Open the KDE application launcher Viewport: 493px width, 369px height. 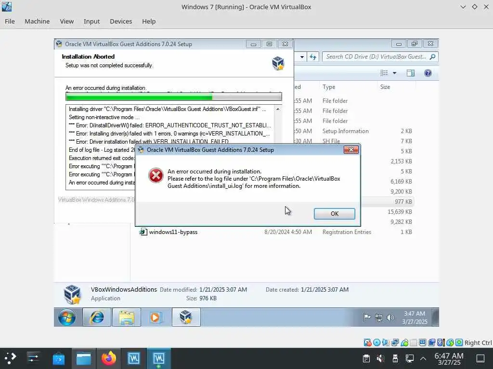coord(10,358)
